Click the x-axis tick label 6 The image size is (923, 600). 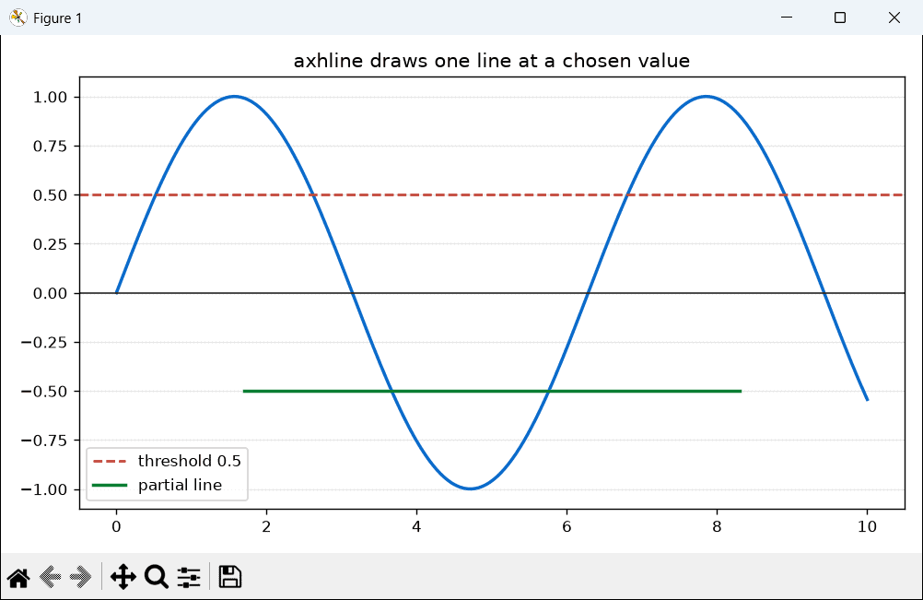coord(567,527)
